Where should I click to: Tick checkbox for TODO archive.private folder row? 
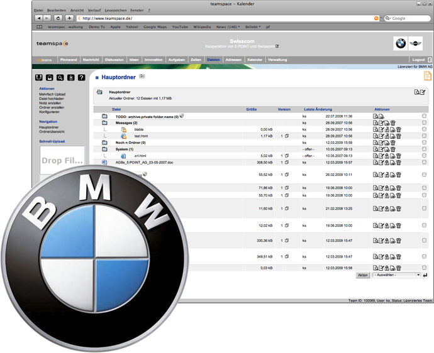coord(424,116)
